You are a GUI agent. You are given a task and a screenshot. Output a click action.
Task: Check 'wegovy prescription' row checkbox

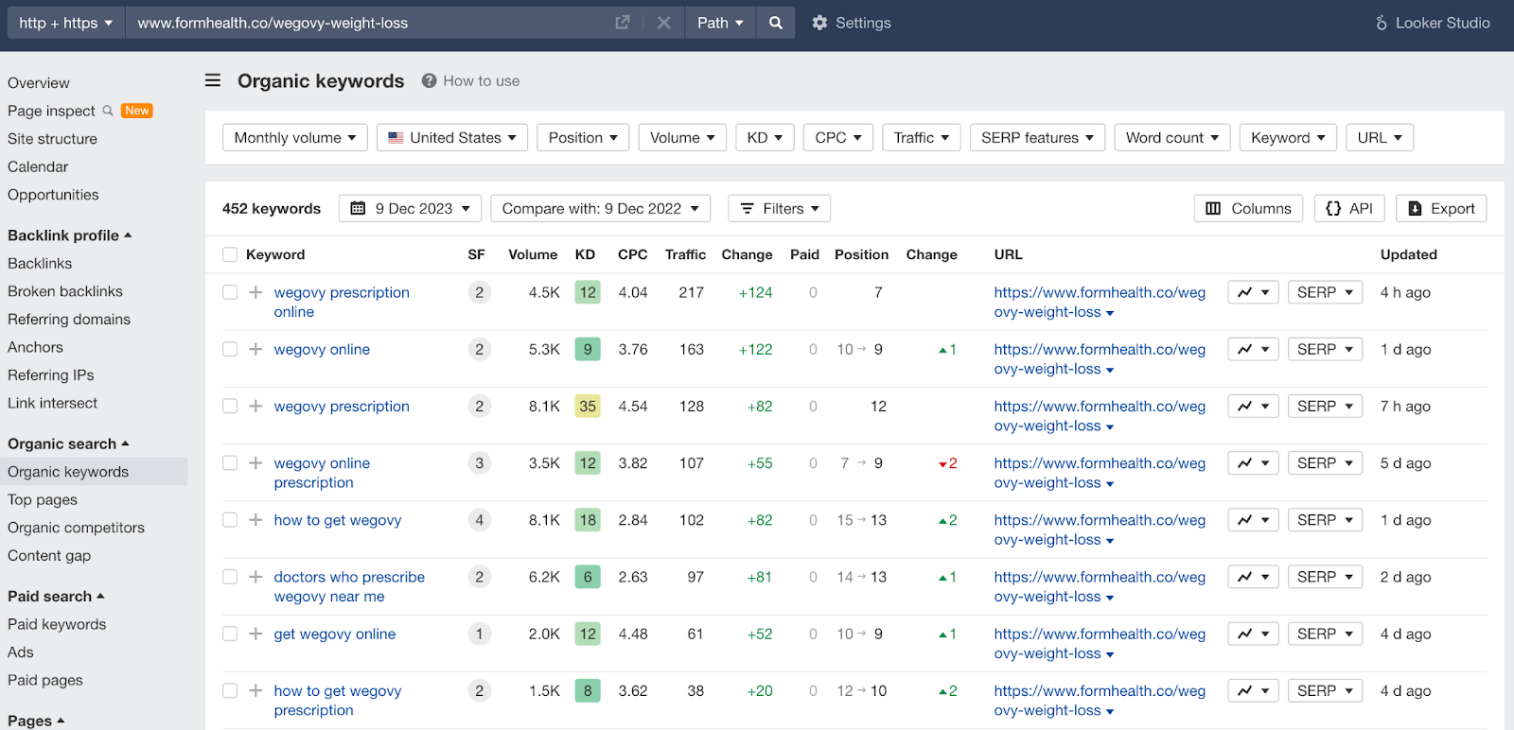coord(230,406)
